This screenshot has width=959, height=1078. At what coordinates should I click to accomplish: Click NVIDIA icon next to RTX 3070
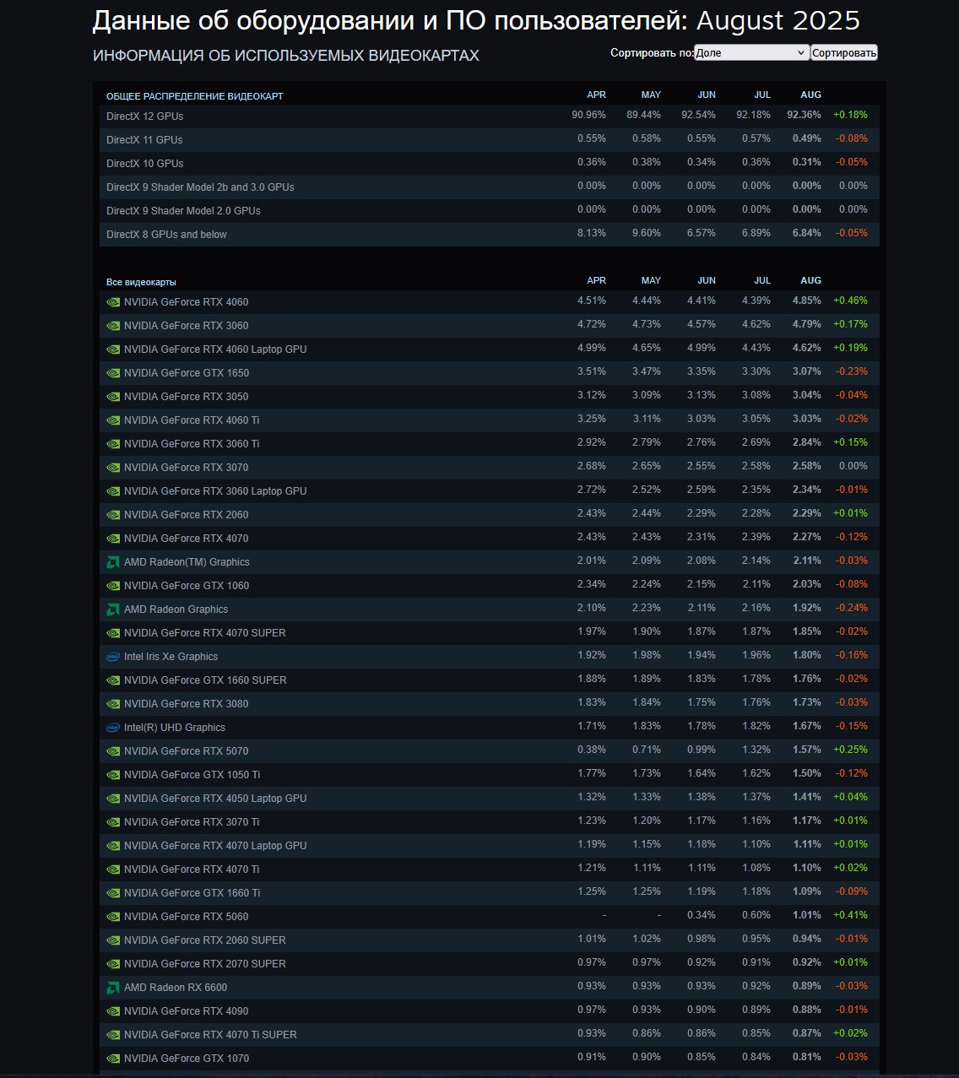(x=113, y=467)
